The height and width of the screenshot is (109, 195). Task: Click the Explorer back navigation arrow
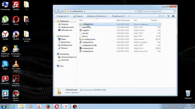(x=56, y=11)
